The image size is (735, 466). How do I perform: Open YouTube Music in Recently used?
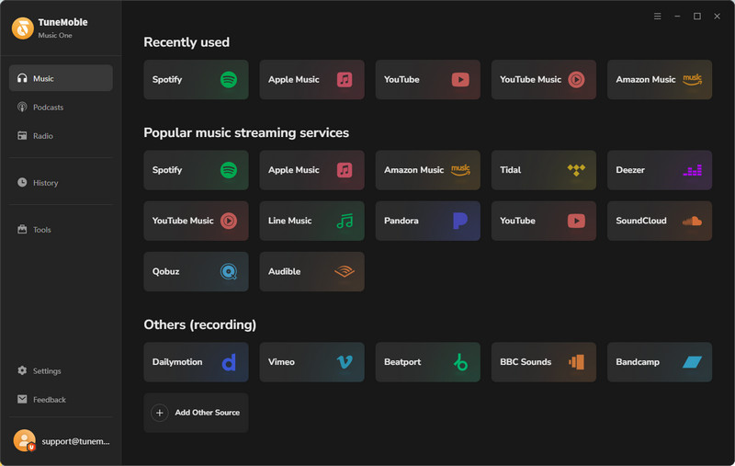543,79
